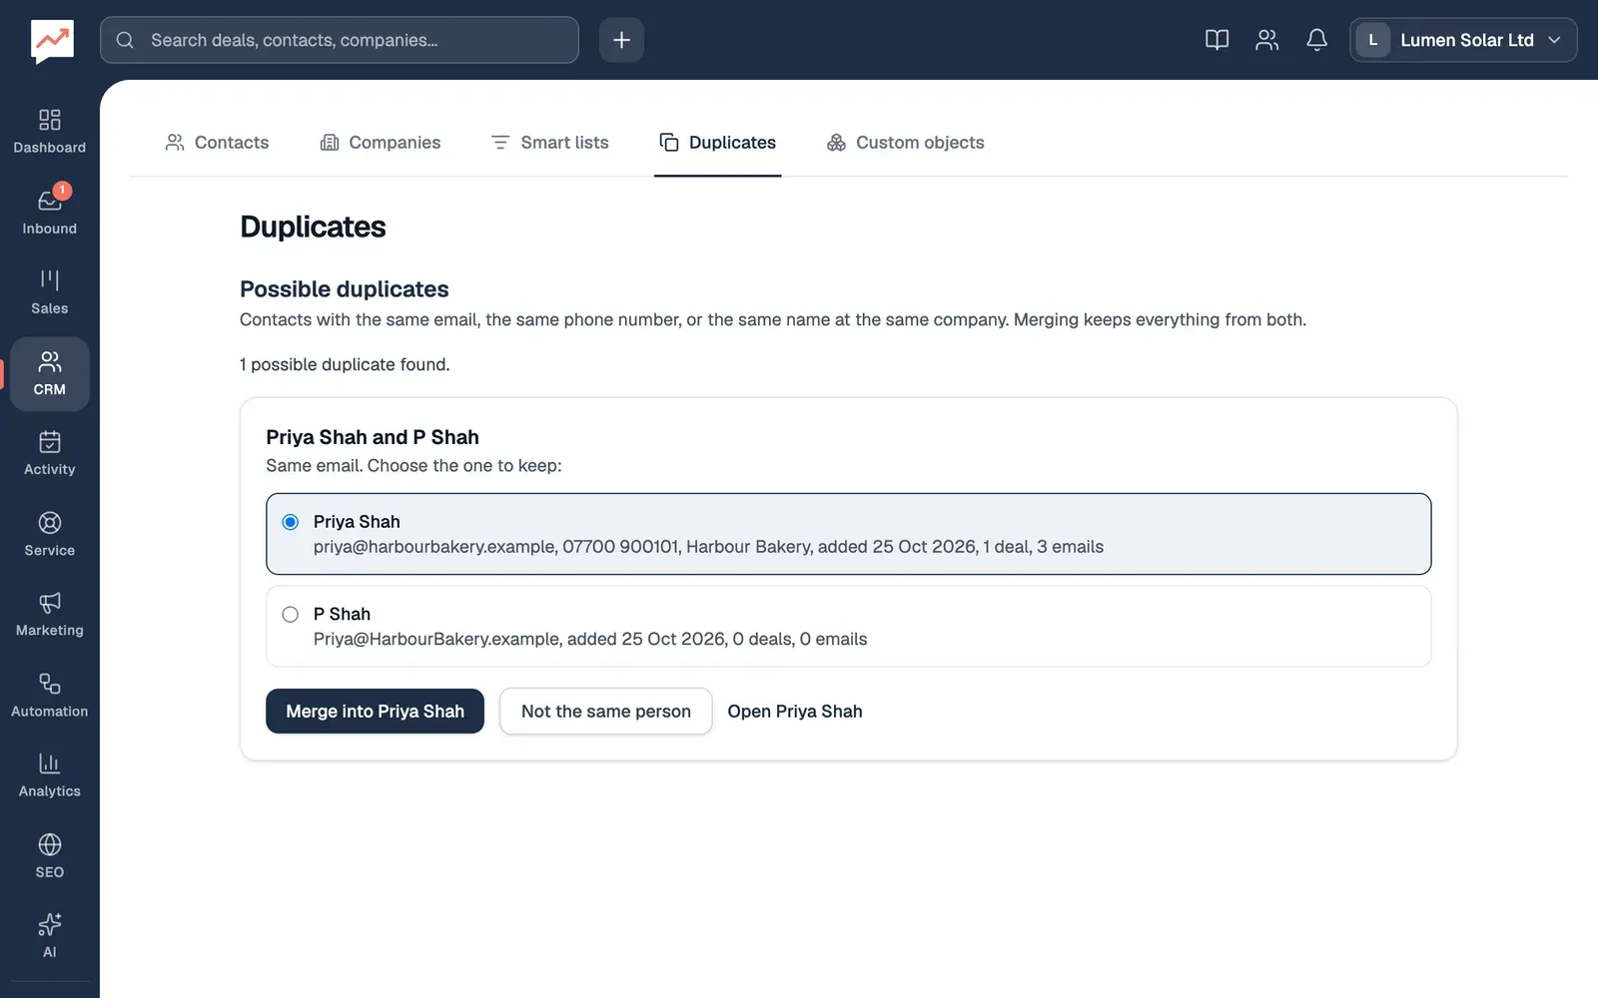Switch to the Companies tab
1598x998 pixels.
click(380, 143)
